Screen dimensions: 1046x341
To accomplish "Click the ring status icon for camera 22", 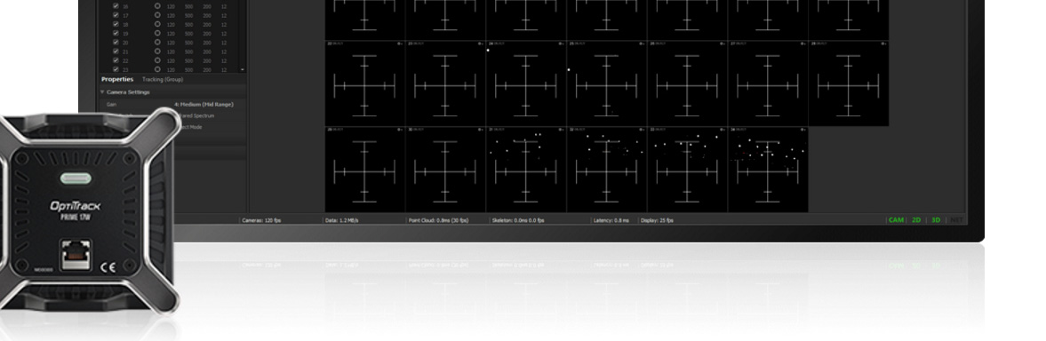I will coord(157,60).
